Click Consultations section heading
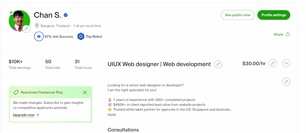 (123, 130)
